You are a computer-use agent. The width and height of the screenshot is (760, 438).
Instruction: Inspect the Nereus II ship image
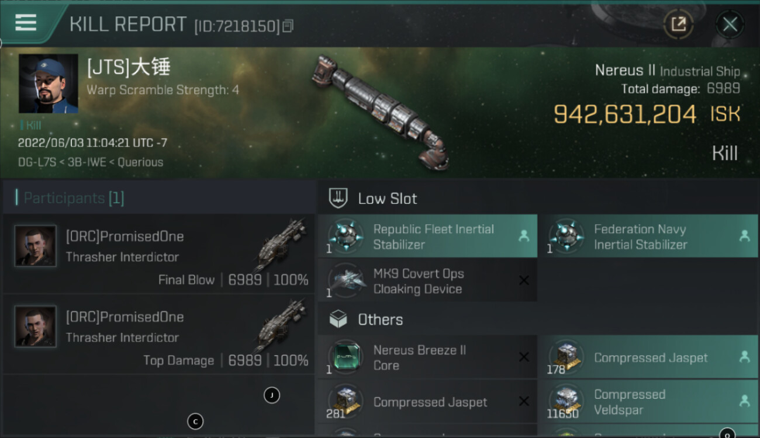click(380, 111)
